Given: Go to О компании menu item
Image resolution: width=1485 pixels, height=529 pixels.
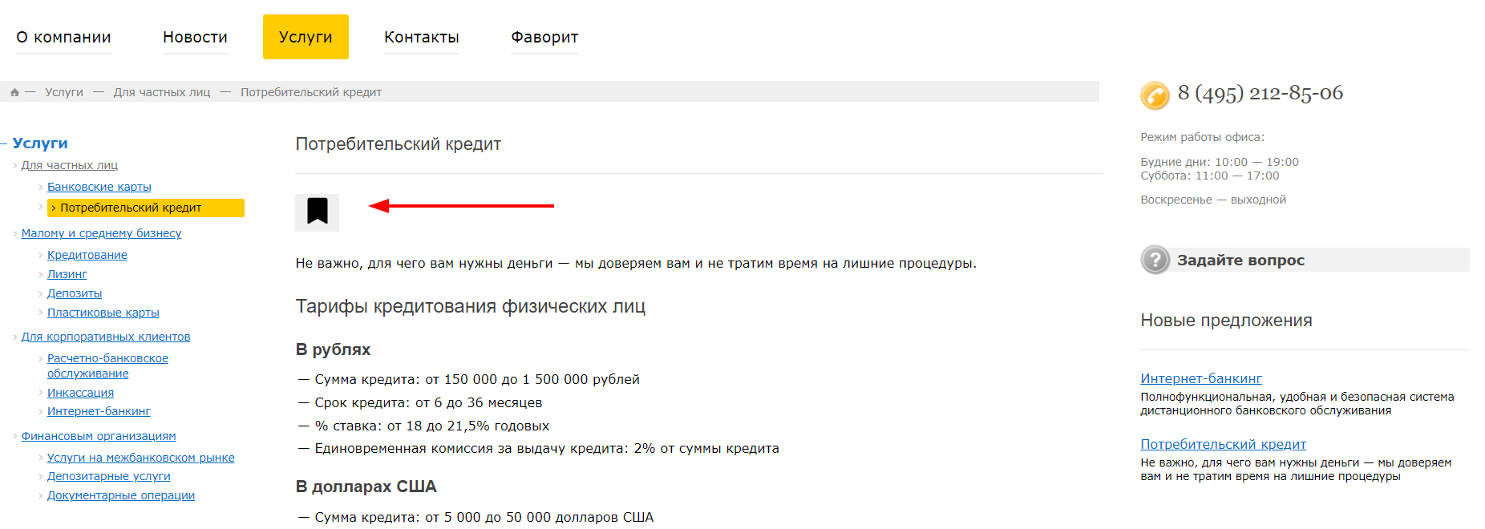Looking at the screenshot, I should 63,38.
